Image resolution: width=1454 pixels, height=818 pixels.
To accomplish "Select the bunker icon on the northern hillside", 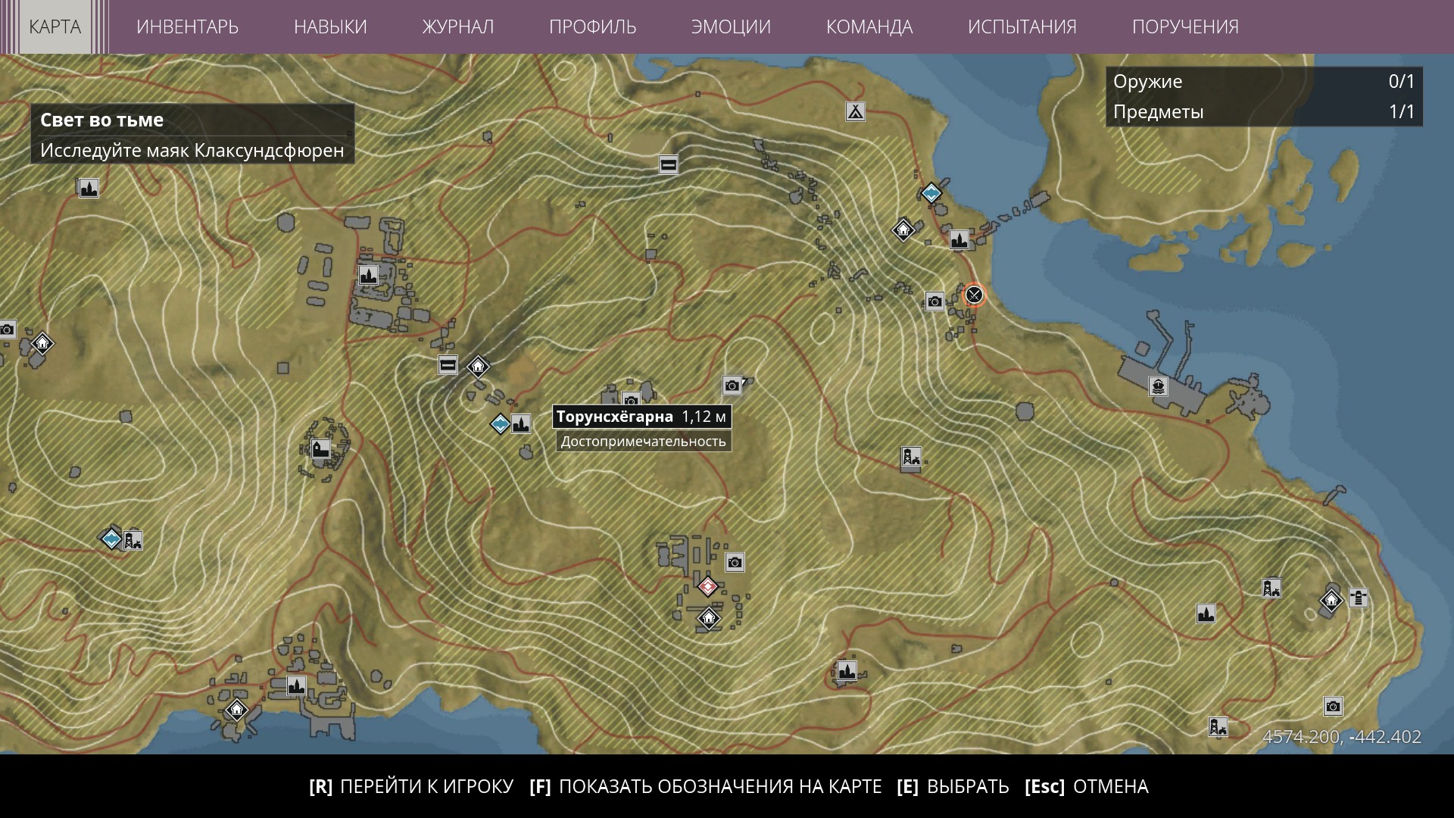I will tap(668, 164).
